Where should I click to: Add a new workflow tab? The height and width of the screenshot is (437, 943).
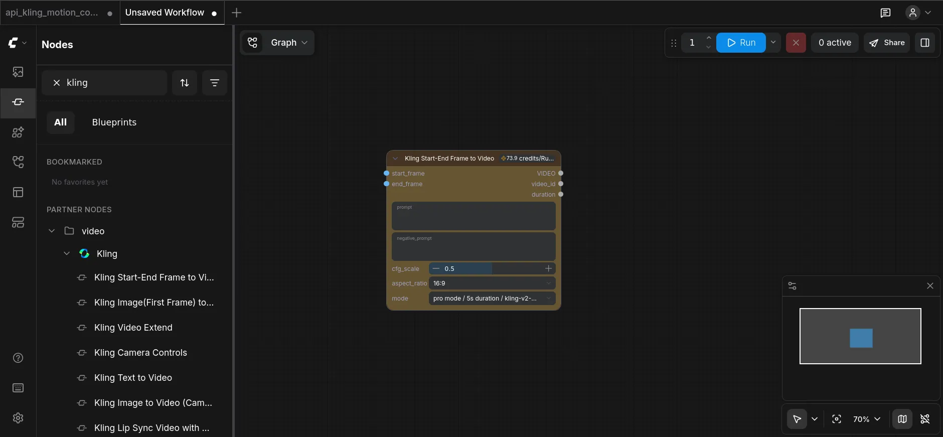point(237,13)
